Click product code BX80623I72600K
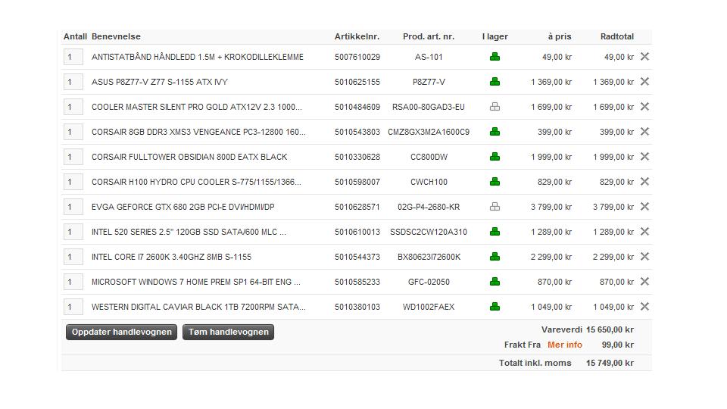Viewport: 727px width, 409px height. click(x=429, y=258)
